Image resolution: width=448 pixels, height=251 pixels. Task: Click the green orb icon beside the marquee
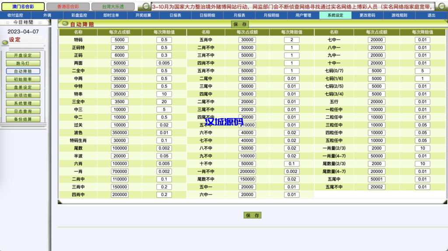point(147,7)
